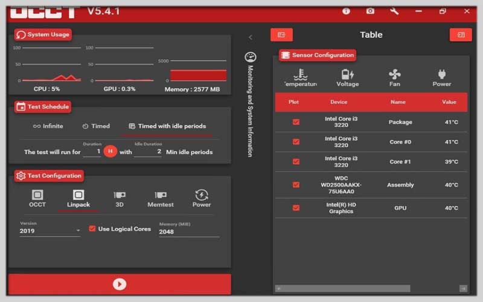The width and height of the screenshot is (483, 302).
Task: Click WDC WD2500AAKX-75U6AA0 device cell
Action: [341, 185]
